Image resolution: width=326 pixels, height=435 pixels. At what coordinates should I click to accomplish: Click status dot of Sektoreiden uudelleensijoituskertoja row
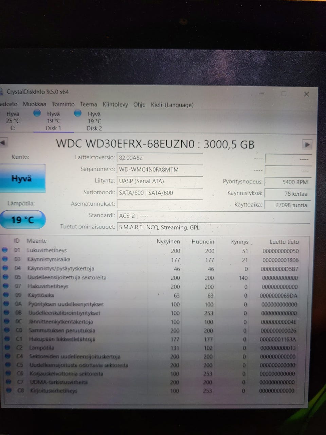click(7, 356)
